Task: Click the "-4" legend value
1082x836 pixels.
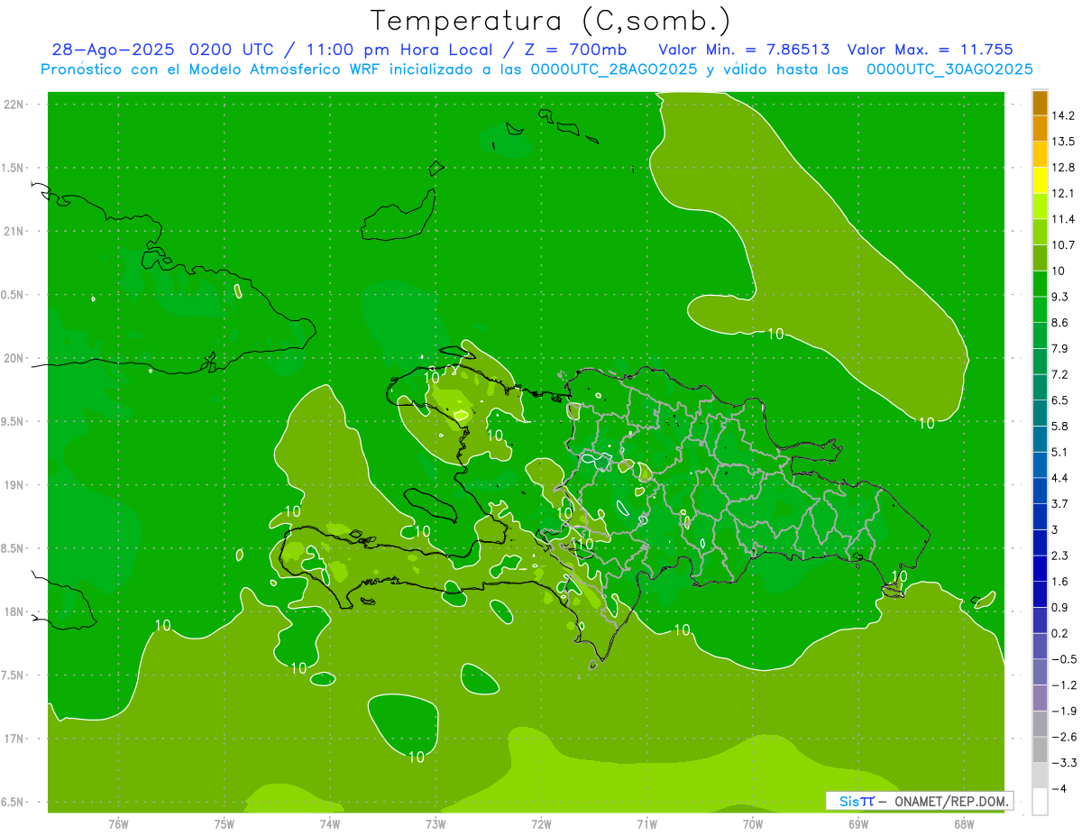Action: [1059, 789]
